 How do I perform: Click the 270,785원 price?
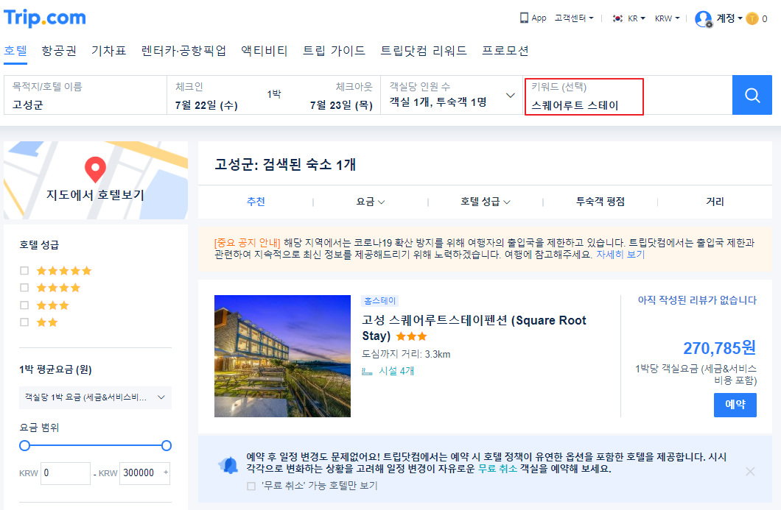[x=719, y=348]
